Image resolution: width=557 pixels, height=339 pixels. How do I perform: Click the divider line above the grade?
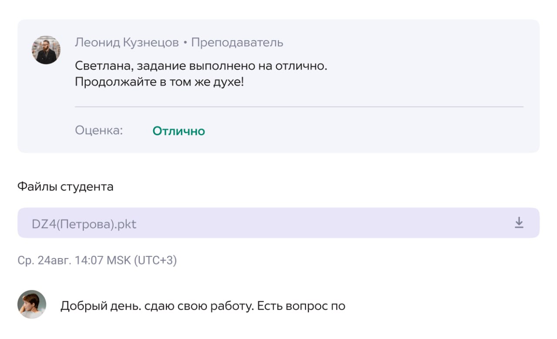click(299, 107)
